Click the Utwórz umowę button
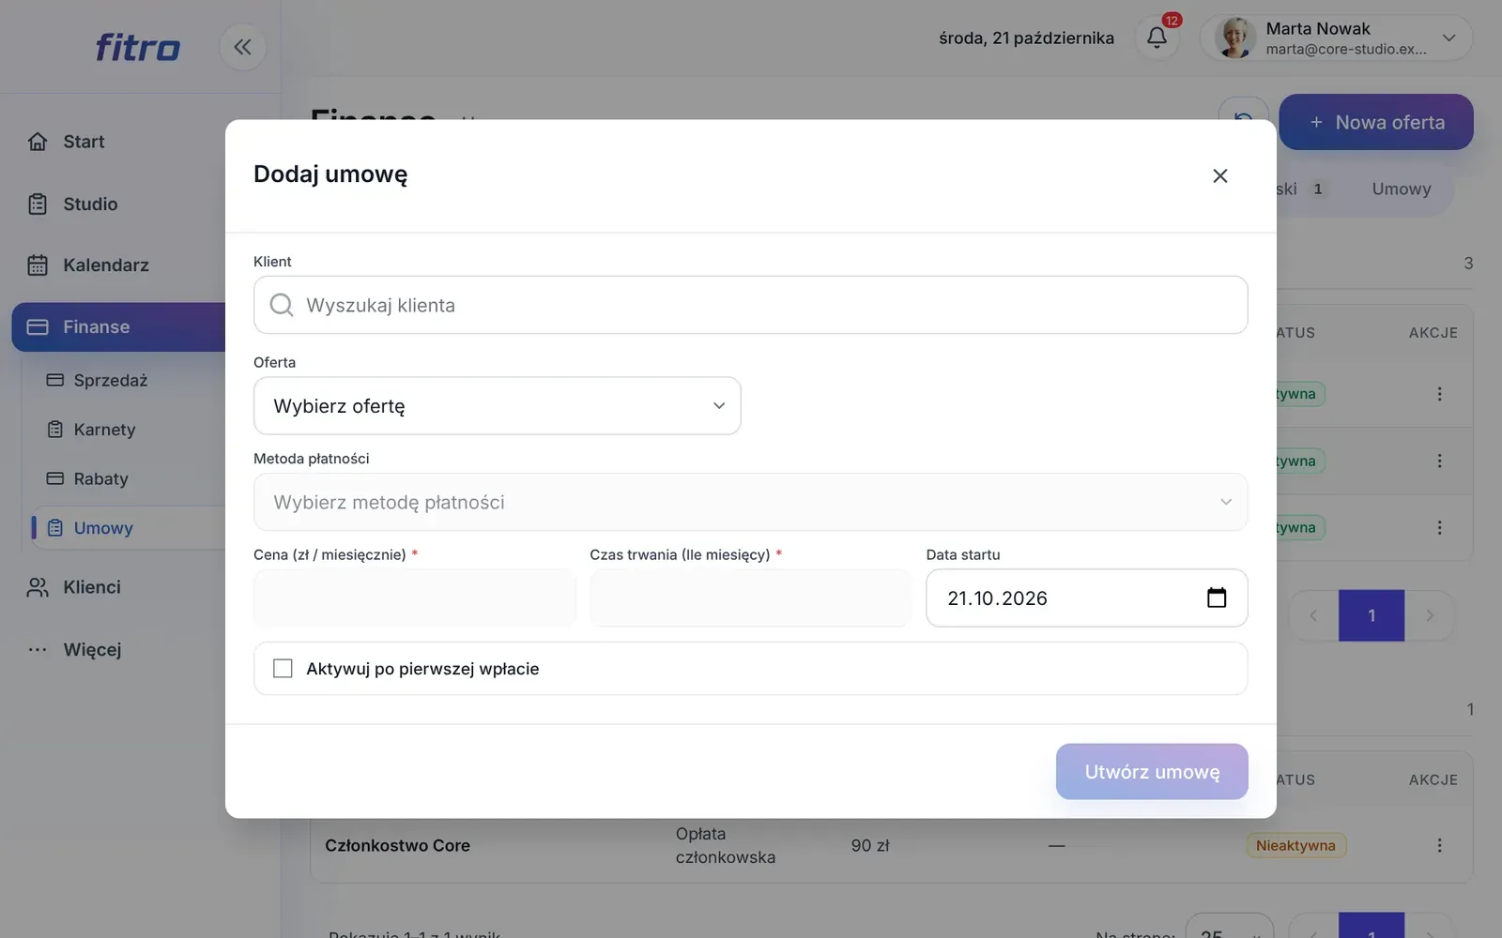Screen dimensions: 1502x938 point(1152,772)
